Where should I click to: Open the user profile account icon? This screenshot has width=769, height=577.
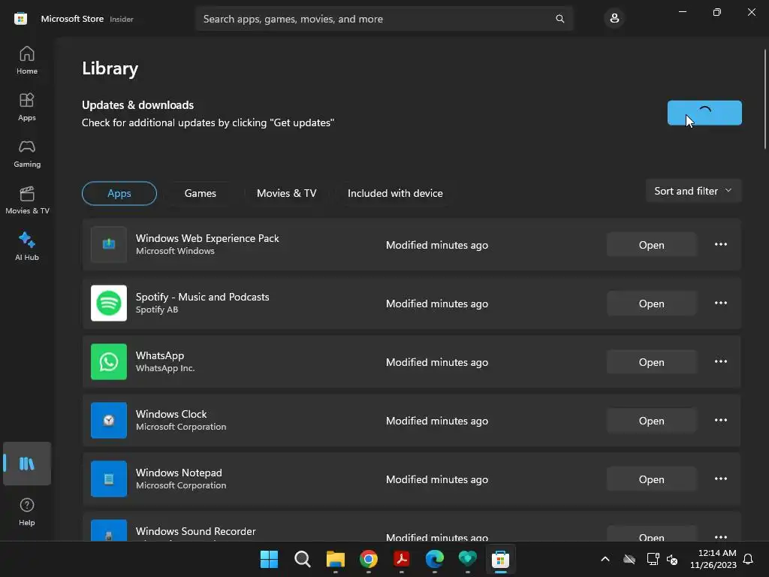(614, 19)
